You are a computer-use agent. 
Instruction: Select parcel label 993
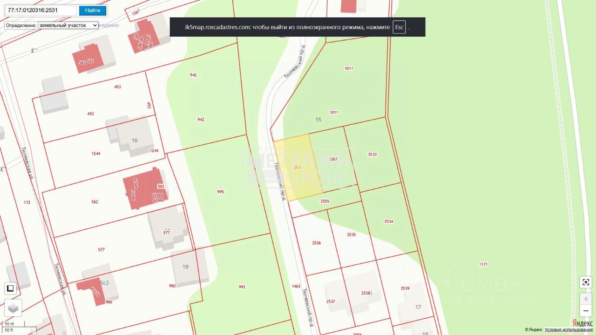[x=242, y=287]
